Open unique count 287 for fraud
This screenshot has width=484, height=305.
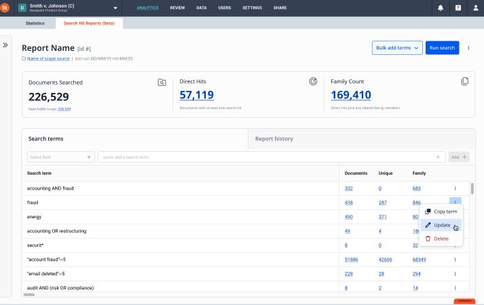point(382,203)
